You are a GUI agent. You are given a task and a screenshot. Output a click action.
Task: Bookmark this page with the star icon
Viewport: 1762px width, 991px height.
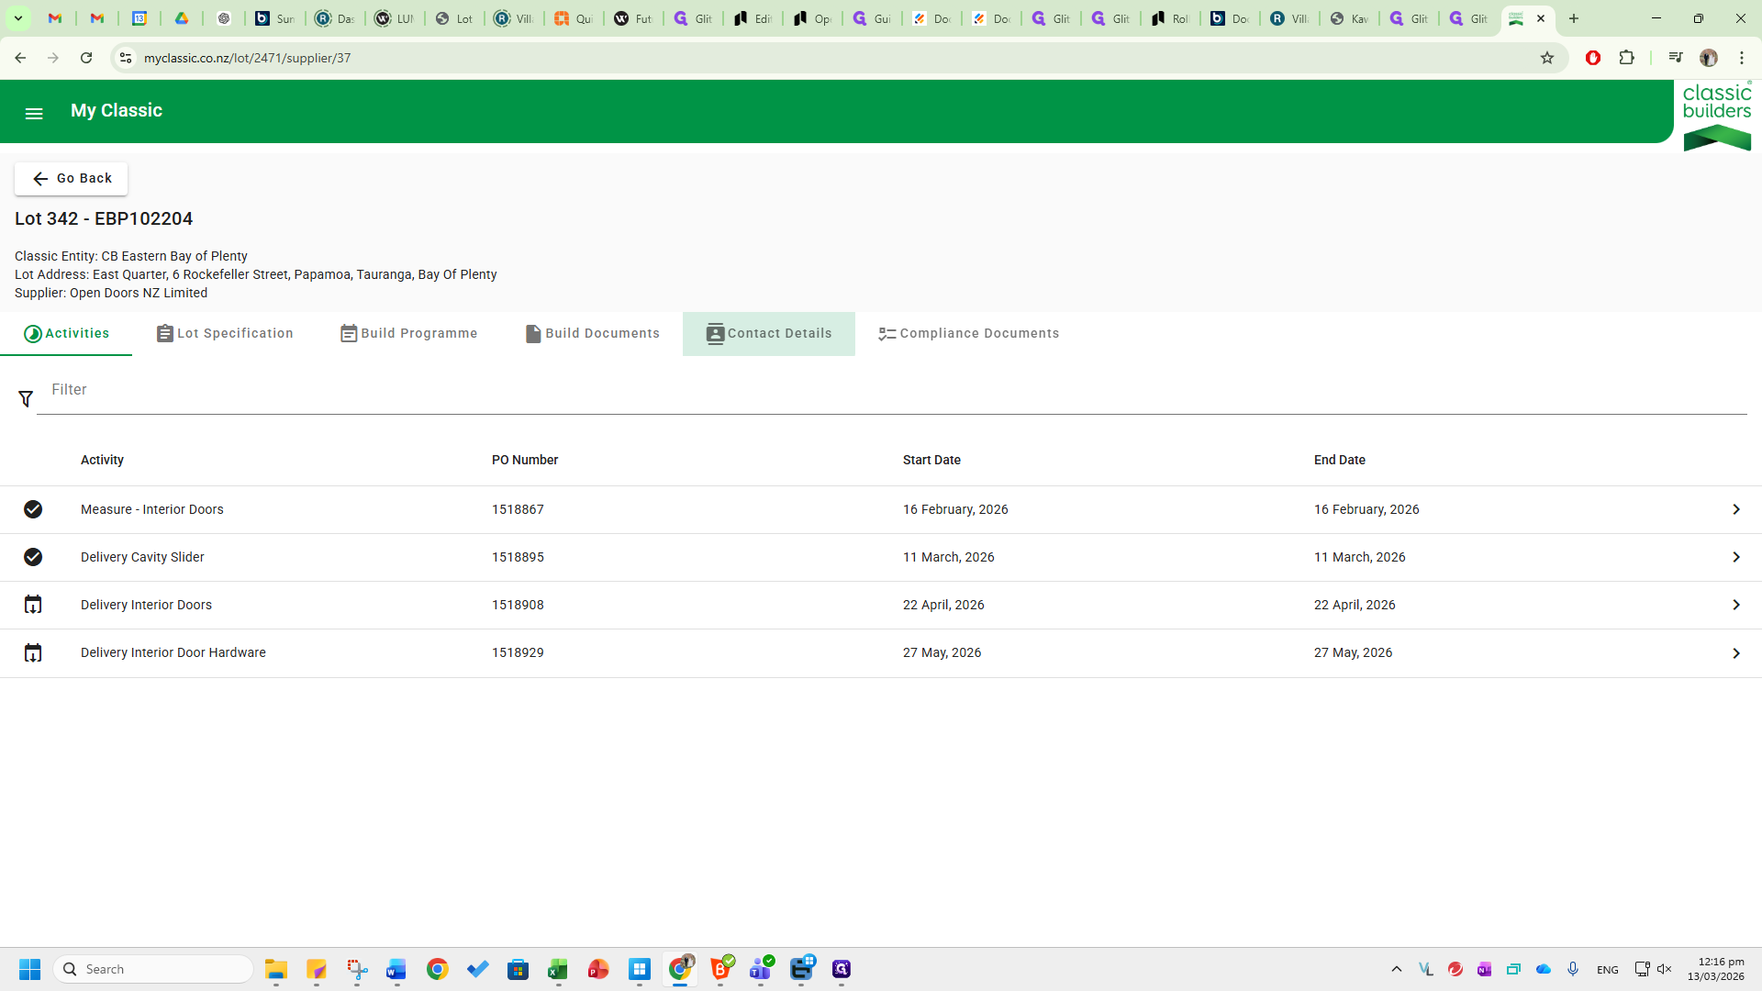tap(1547, 58)
